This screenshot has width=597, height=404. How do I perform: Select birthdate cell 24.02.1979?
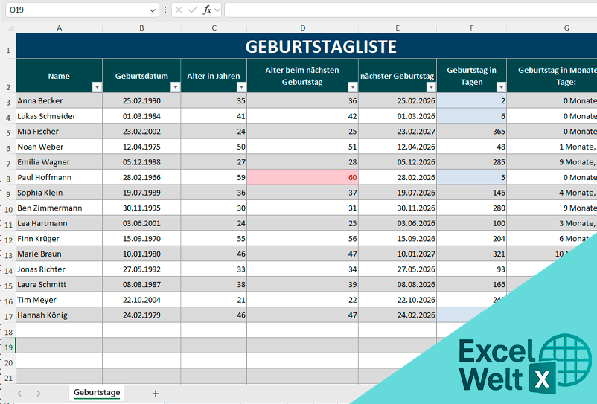pos(141,315)
